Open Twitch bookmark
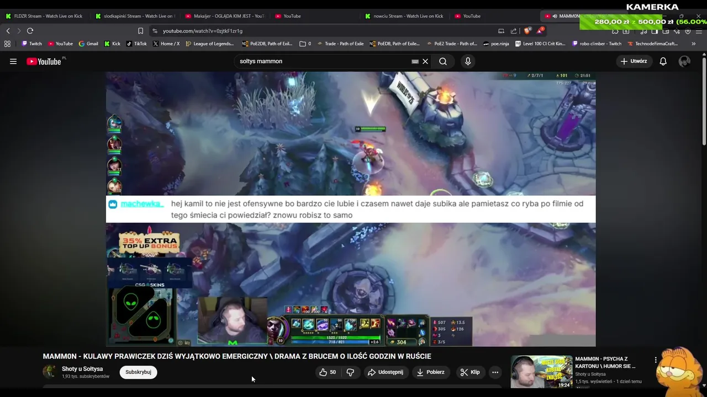Screen dimensions: 707x397 31,44
